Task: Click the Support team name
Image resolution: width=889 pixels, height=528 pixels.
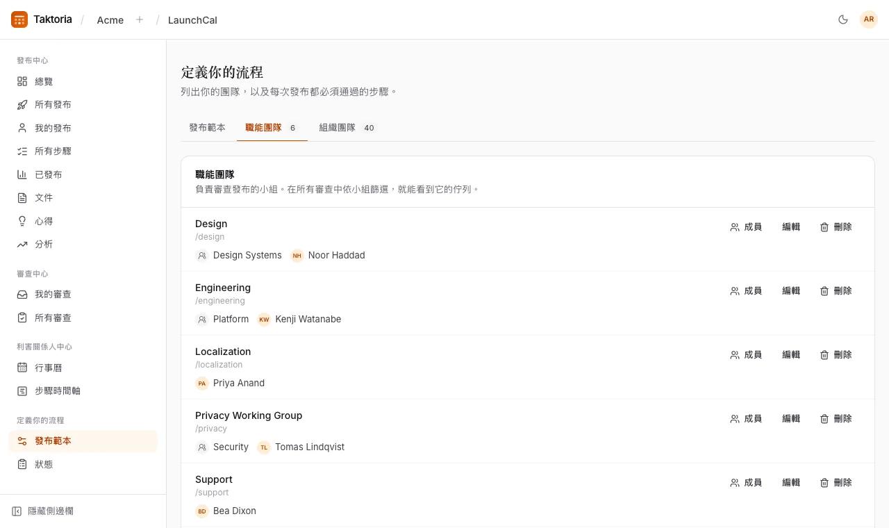Action: [214, 479]
